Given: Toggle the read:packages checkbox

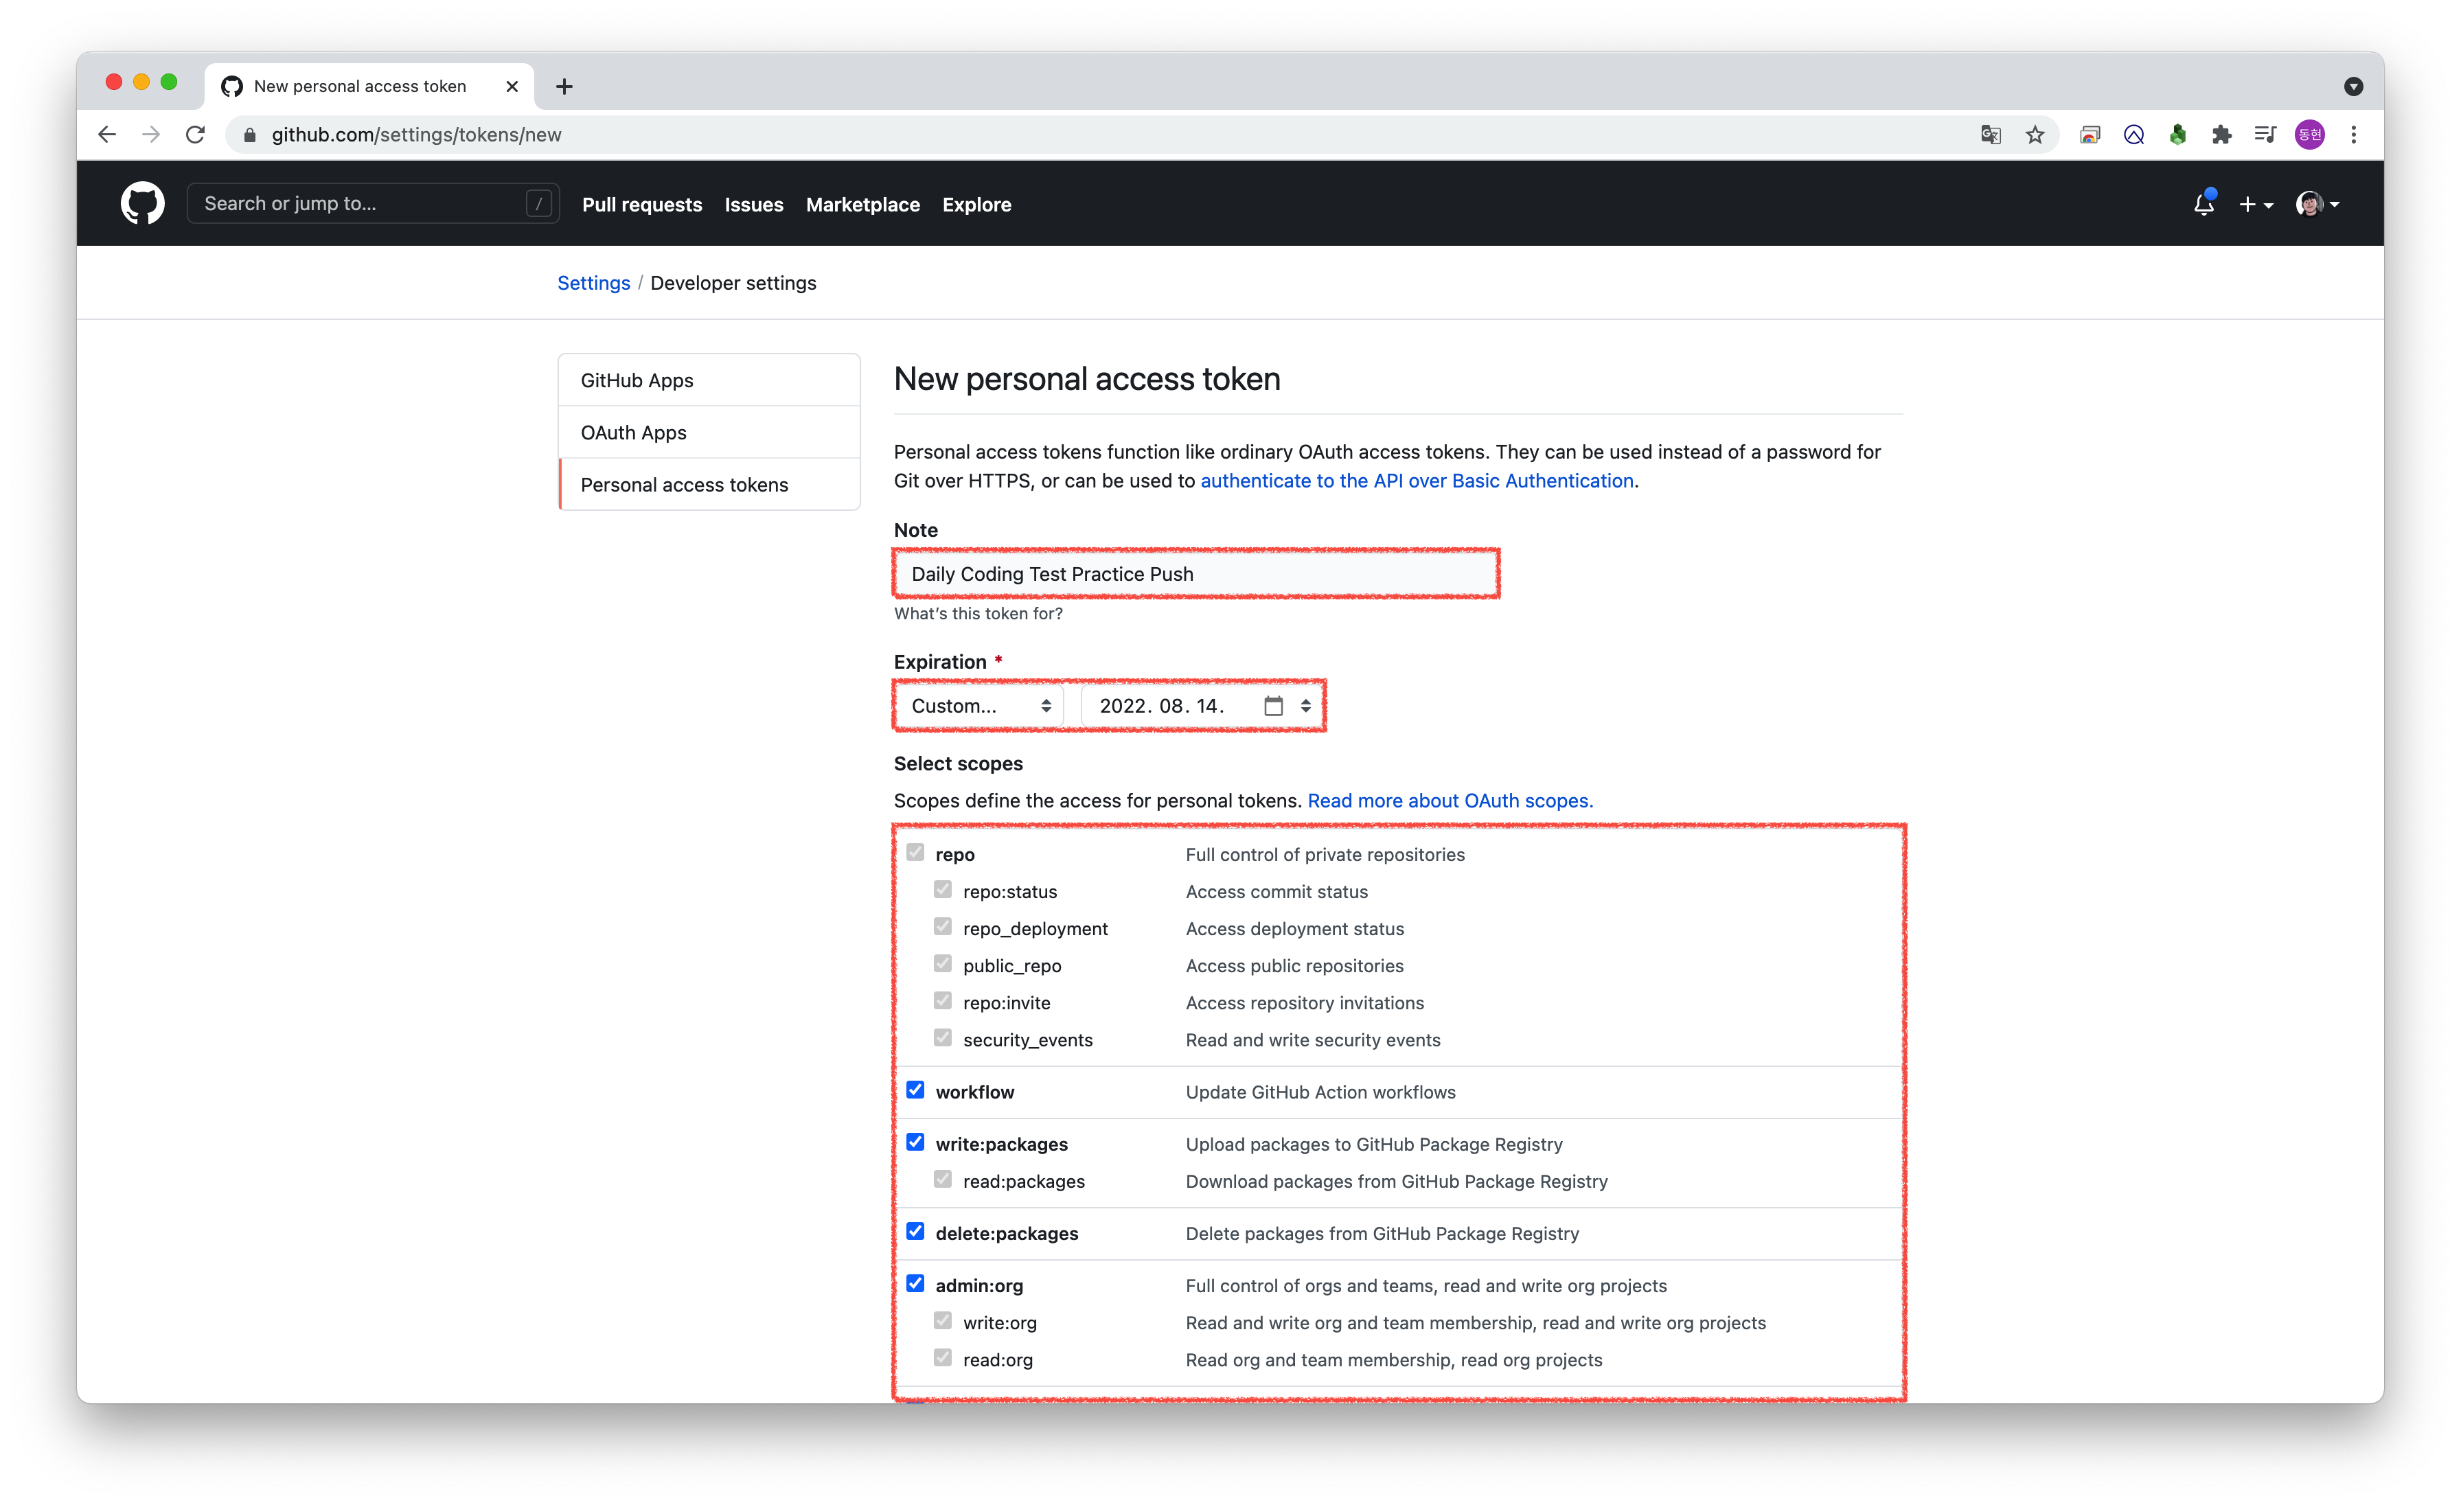Looking at the screenshot, I should (x=942, y=1178).
